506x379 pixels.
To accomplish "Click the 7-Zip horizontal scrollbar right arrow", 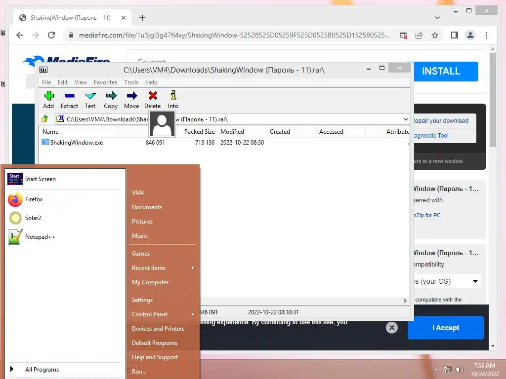I will 405,301.
